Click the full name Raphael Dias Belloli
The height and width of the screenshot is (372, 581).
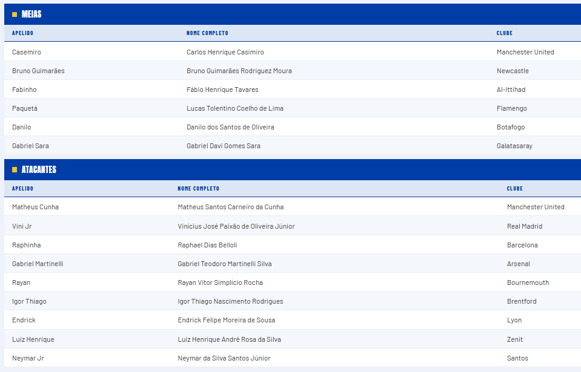(x=207, y=245)
